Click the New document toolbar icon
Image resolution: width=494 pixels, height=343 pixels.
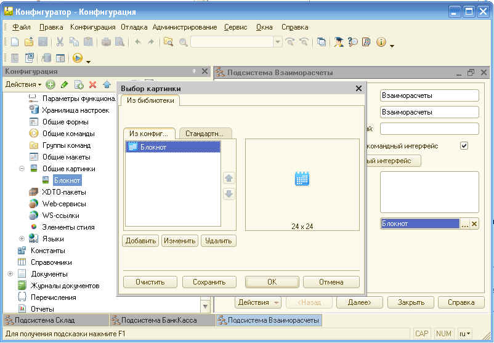15,42
